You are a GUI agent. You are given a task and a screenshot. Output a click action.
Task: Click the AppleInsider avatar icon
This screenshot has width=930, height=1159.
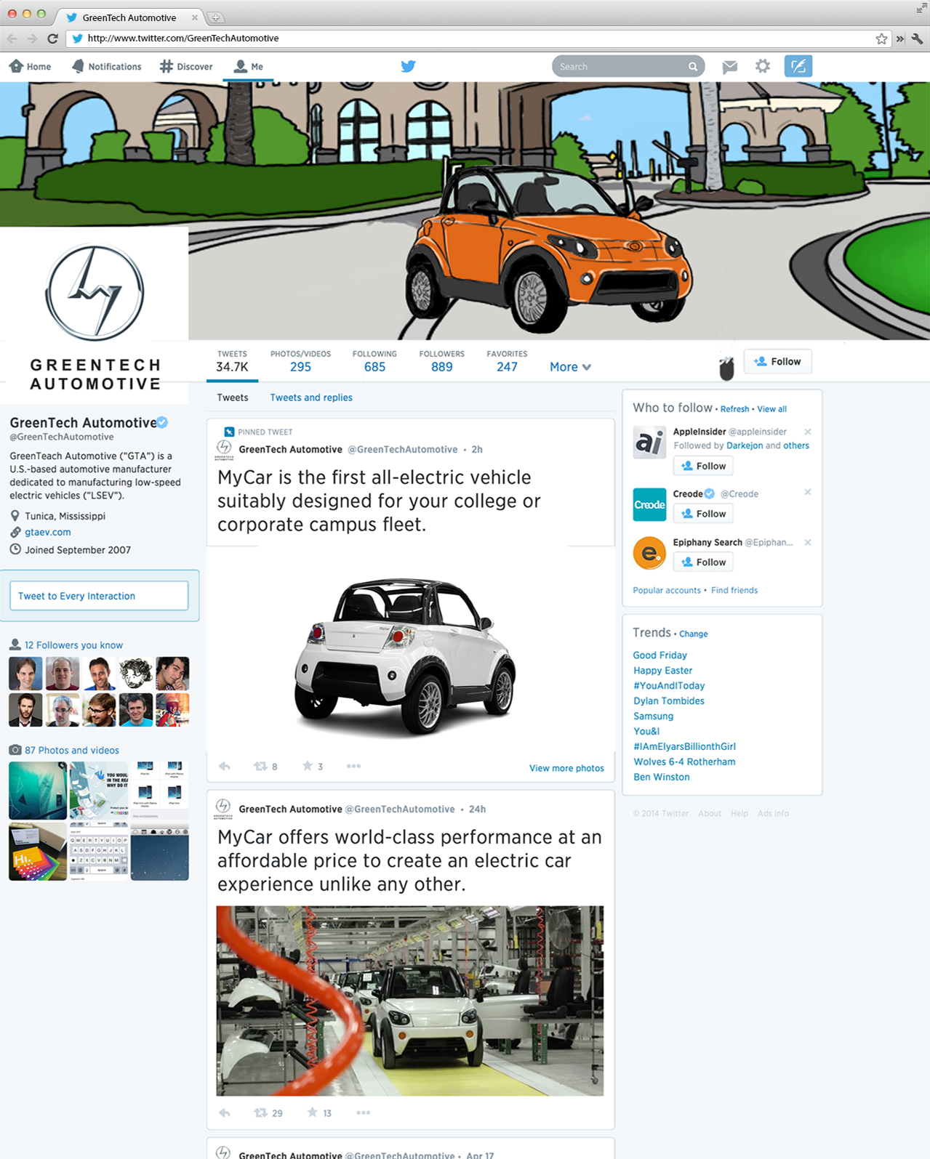click(x=649, y=442)
